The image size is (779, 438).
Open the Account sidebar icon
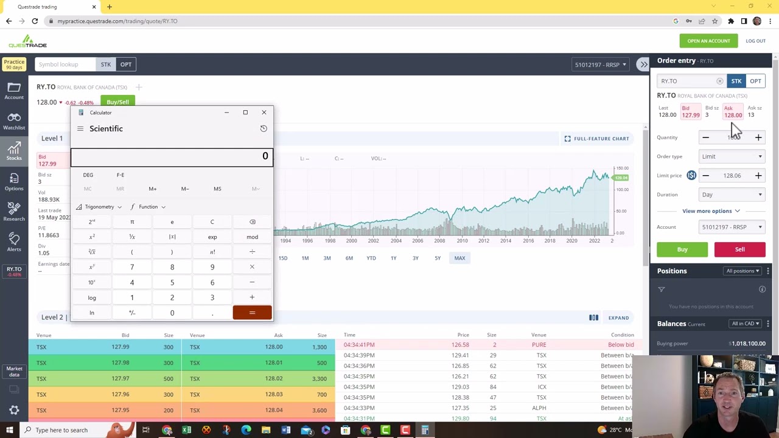click(x=14, y=91)
